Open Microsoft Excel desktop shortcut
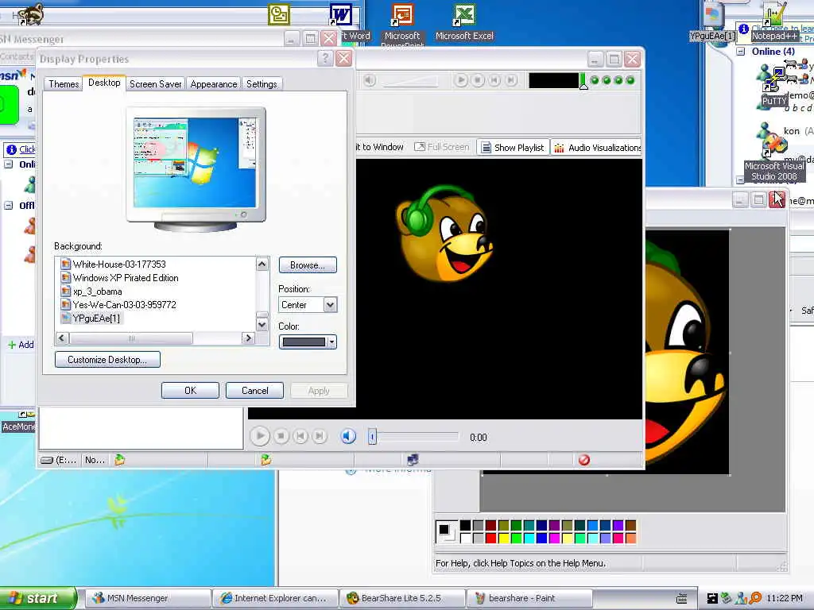The width and height of the screenshot is (814, 610). point(464,21)
